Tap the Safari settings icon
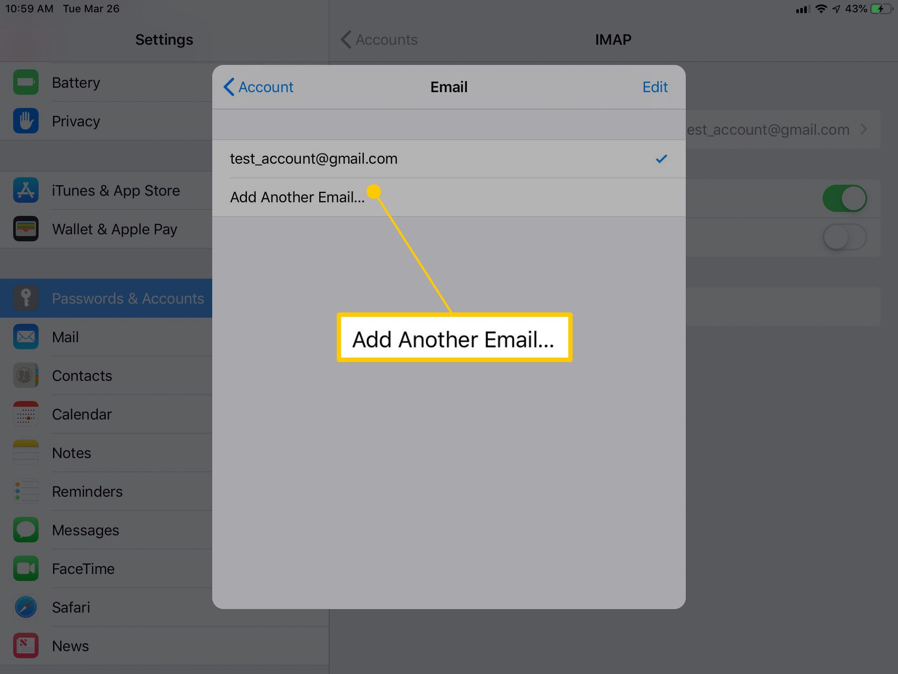The image size is (898, 674). tap(25, 607)
